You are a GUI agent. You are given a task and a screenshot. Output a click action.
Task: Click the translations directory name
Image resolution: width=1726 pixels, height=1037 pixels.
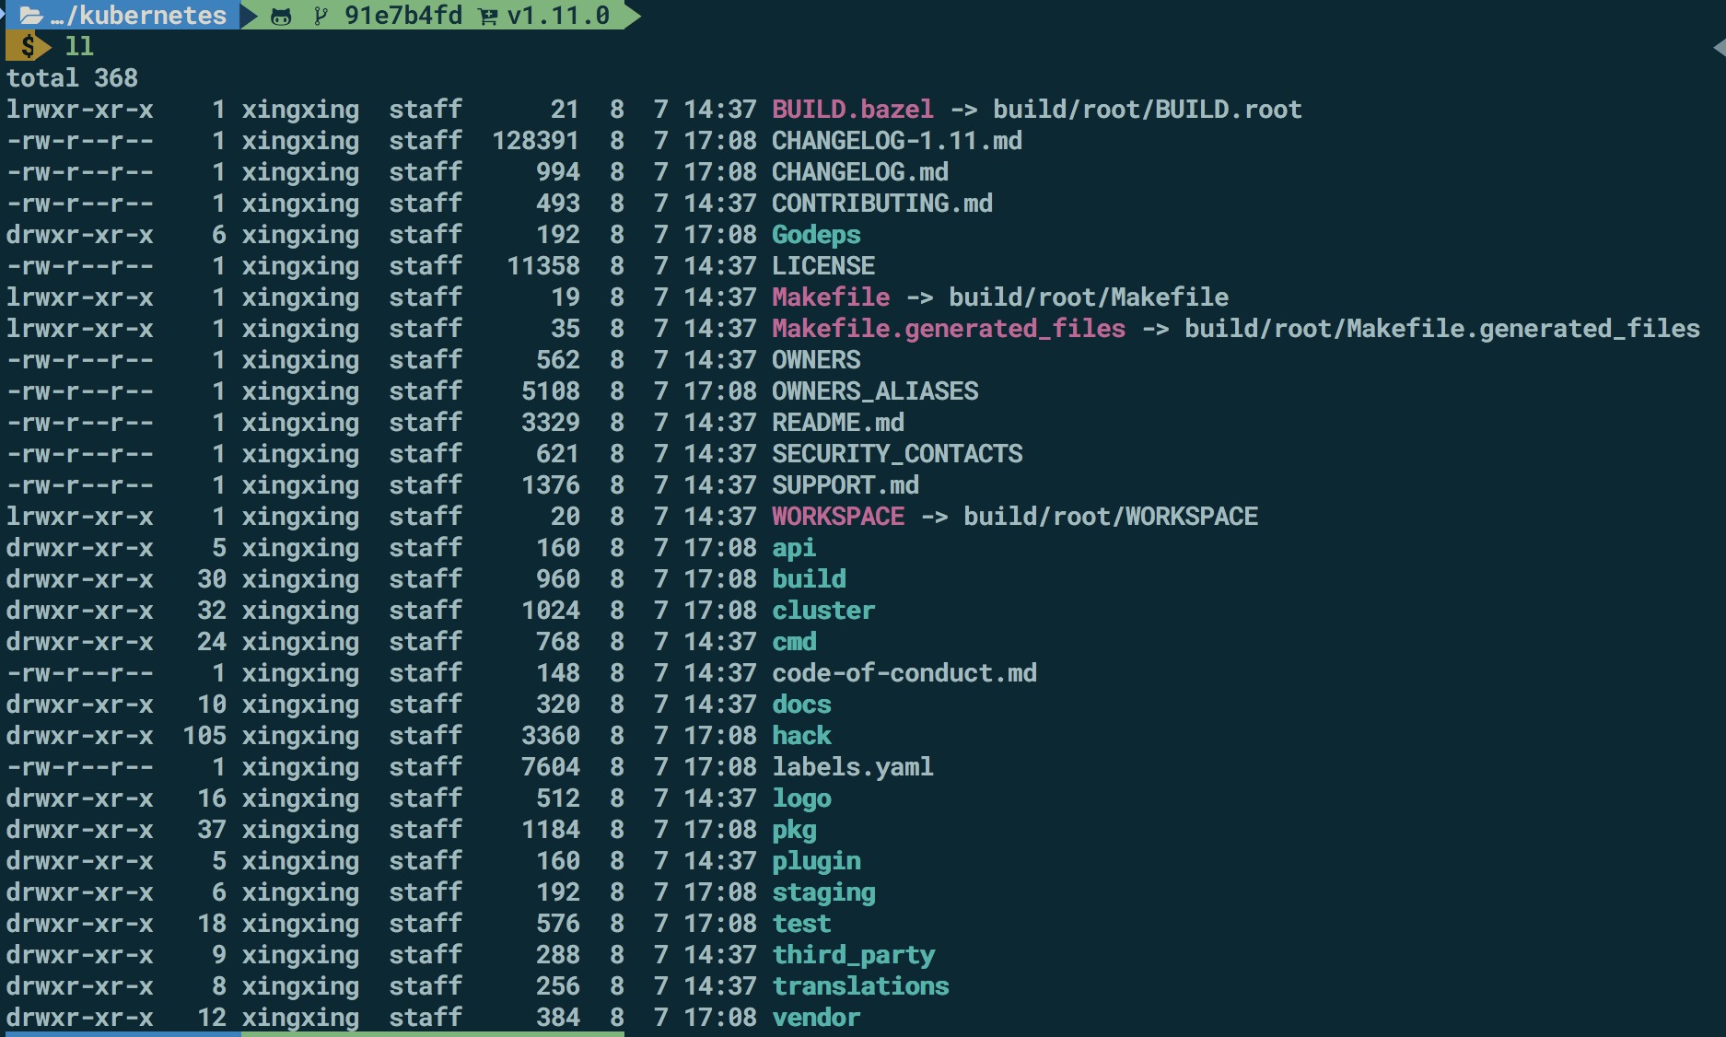click(860, 985)
